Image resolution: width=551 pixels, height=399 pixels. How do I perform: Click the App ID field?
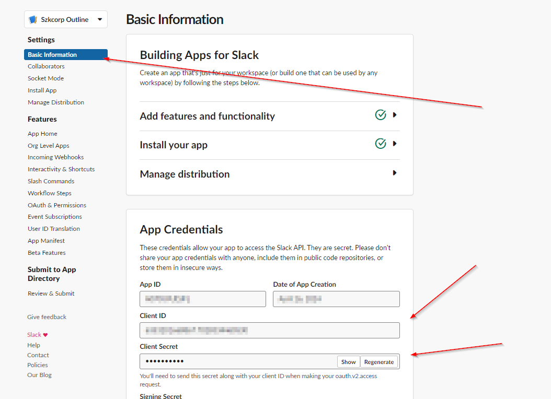[203, 299]
